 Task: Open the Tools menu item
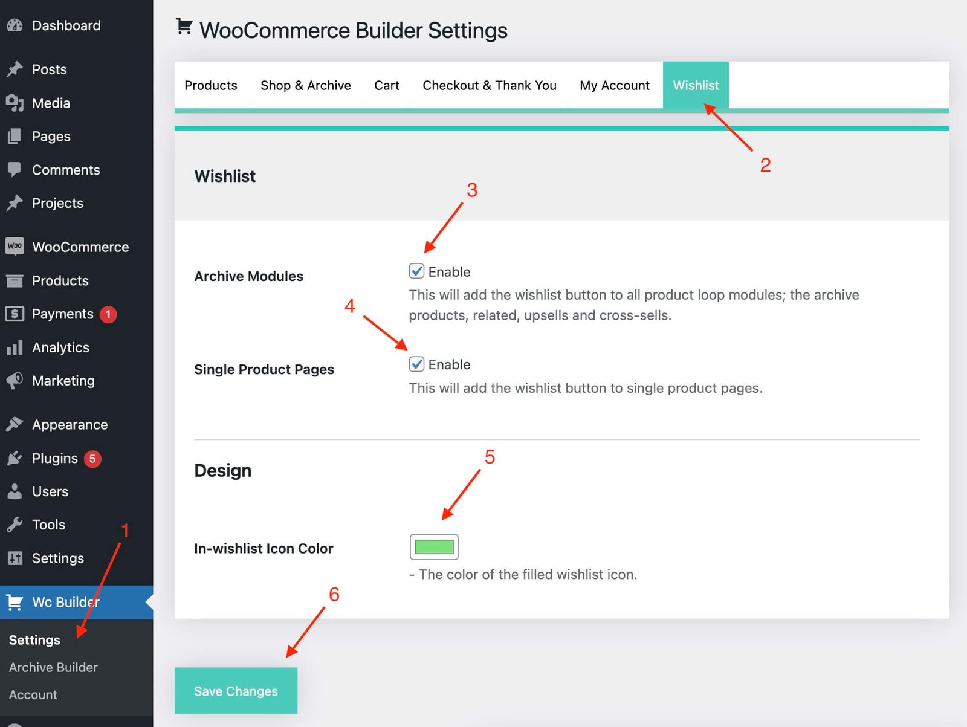point(48,525)
